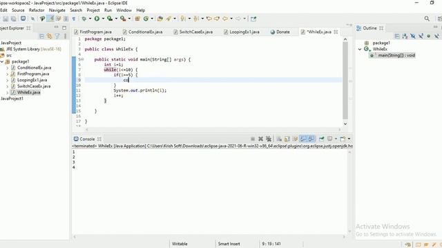Screen dimensions: 442x248
Task: Toggle Outline Hide Static Members button
Action: [421, 37]
